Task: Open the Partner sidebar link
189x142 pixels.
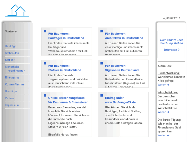Action: click(x=10, y=98)
